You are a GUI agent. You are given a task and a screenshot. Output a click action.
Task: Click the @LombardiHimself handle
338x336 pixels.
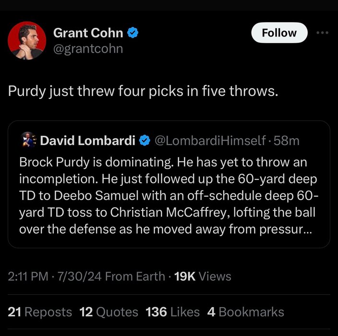pos(209,140)
